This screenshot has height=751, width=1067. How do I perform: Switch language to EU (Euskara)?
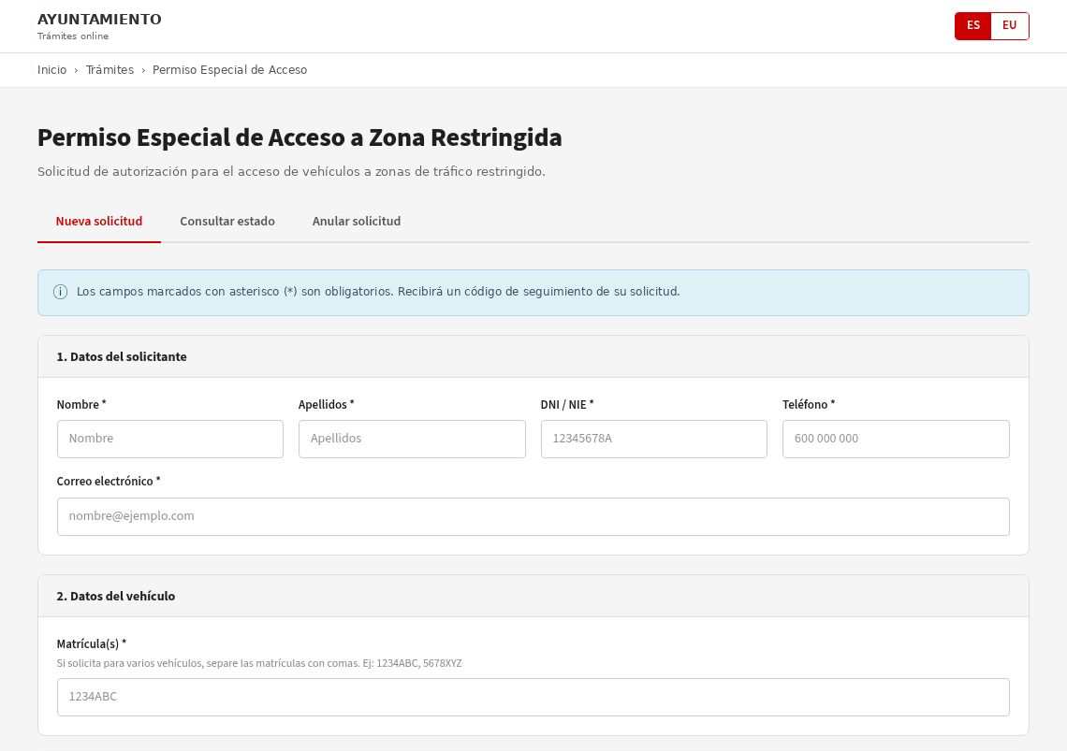1010,26
